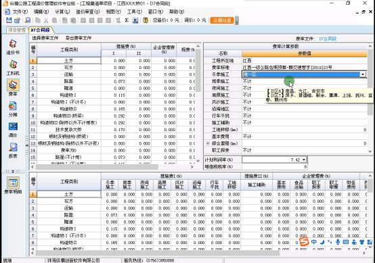Open the 文件 menu
Screen dimensions: 375x263
[x=20, y=11]
